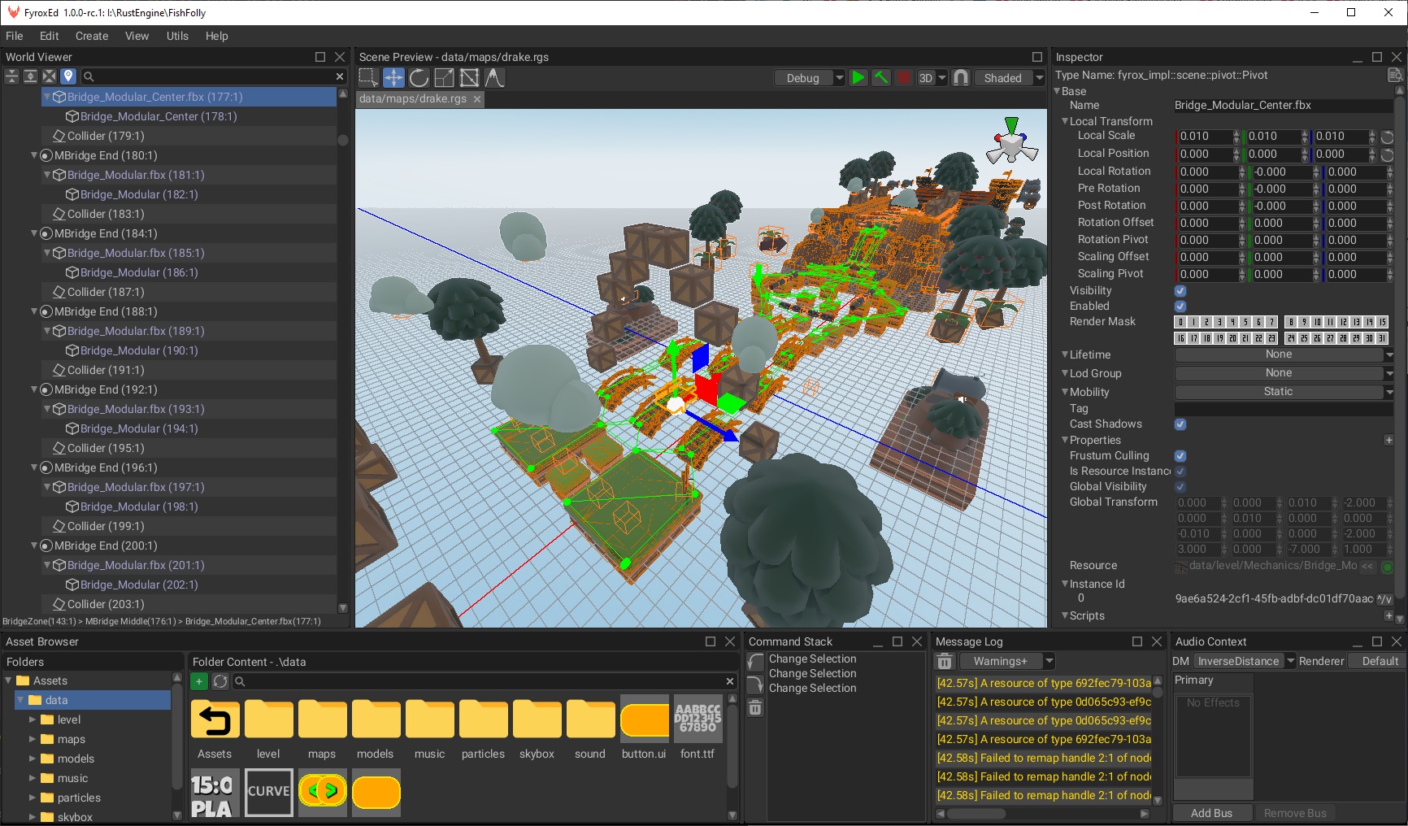Add a script with the Scripts plus button

1388,615
